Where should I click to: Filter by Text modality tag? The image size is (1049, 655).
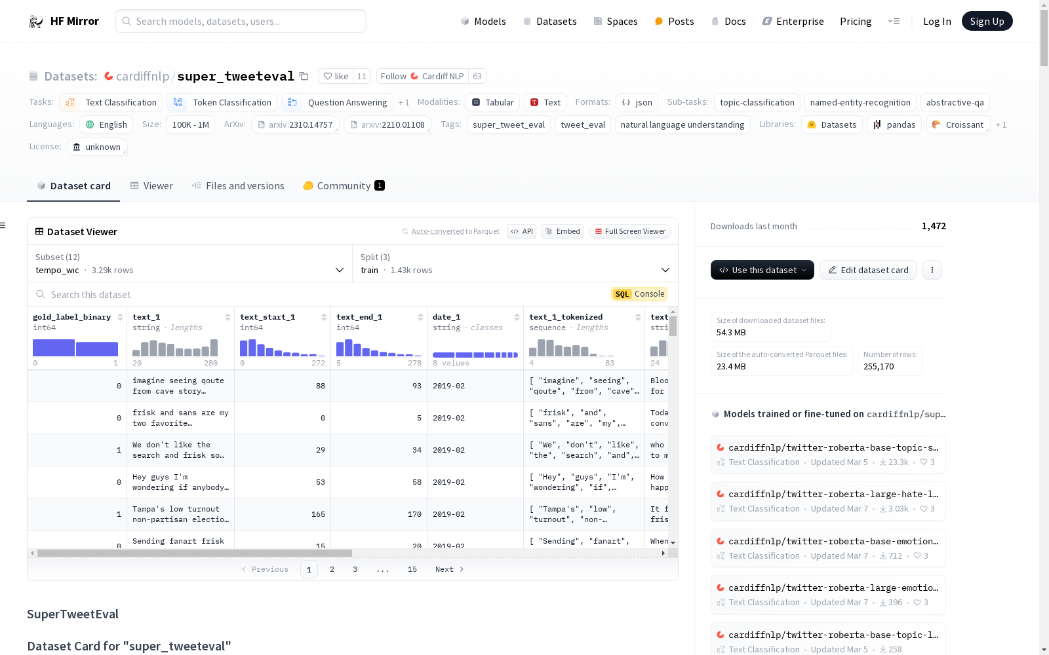(x=545, y=102)
